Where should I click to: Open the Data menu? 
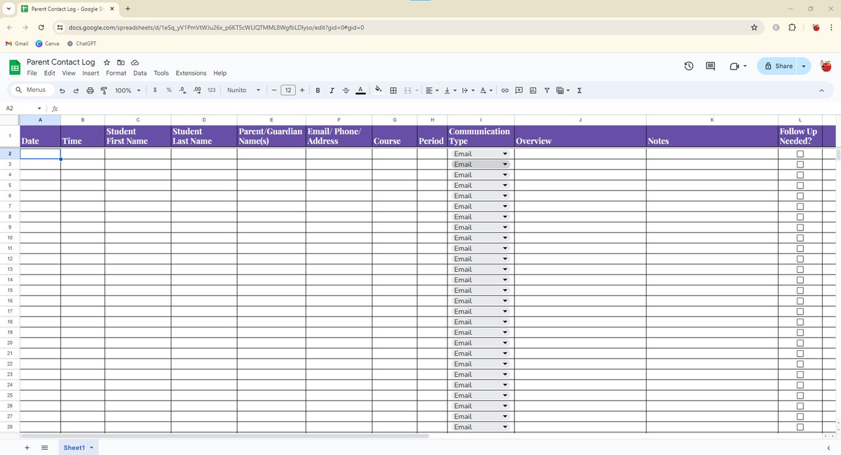[x=139, y=73]
